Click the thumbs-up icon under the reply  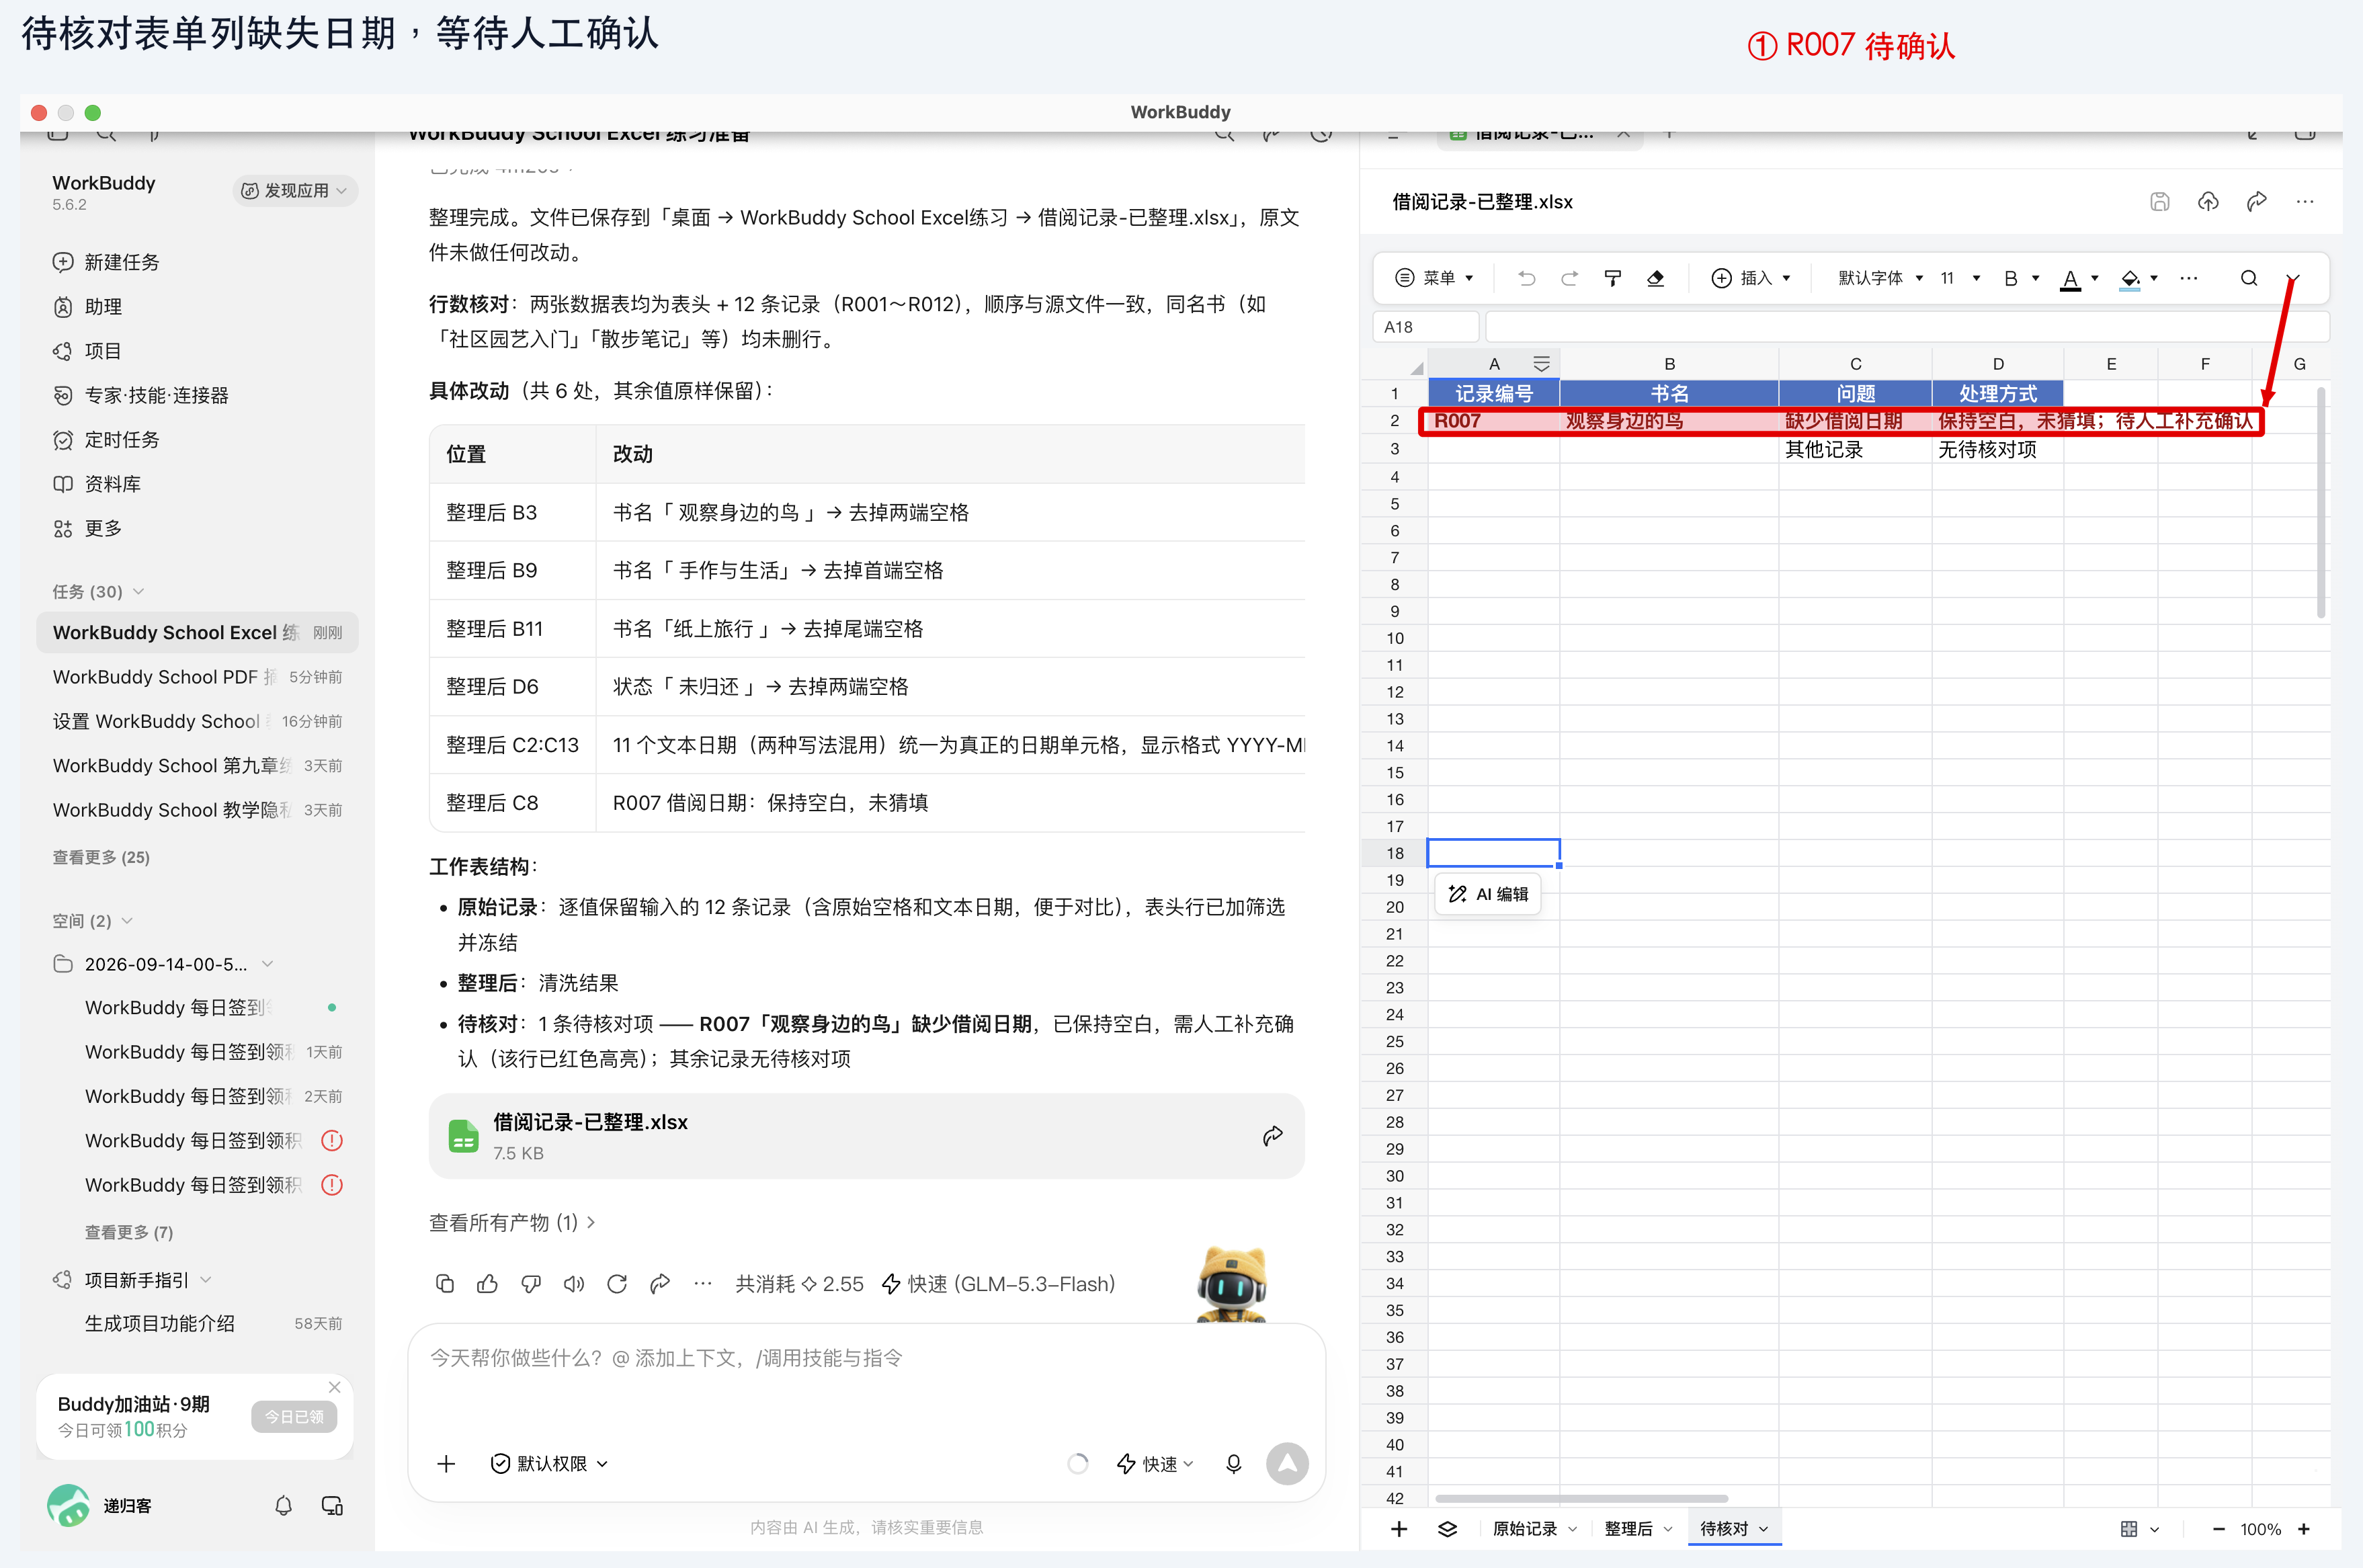point(487,1283)
